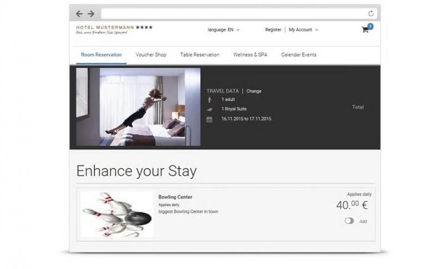Switch to the Voucher Shop tab

point(151,54)
